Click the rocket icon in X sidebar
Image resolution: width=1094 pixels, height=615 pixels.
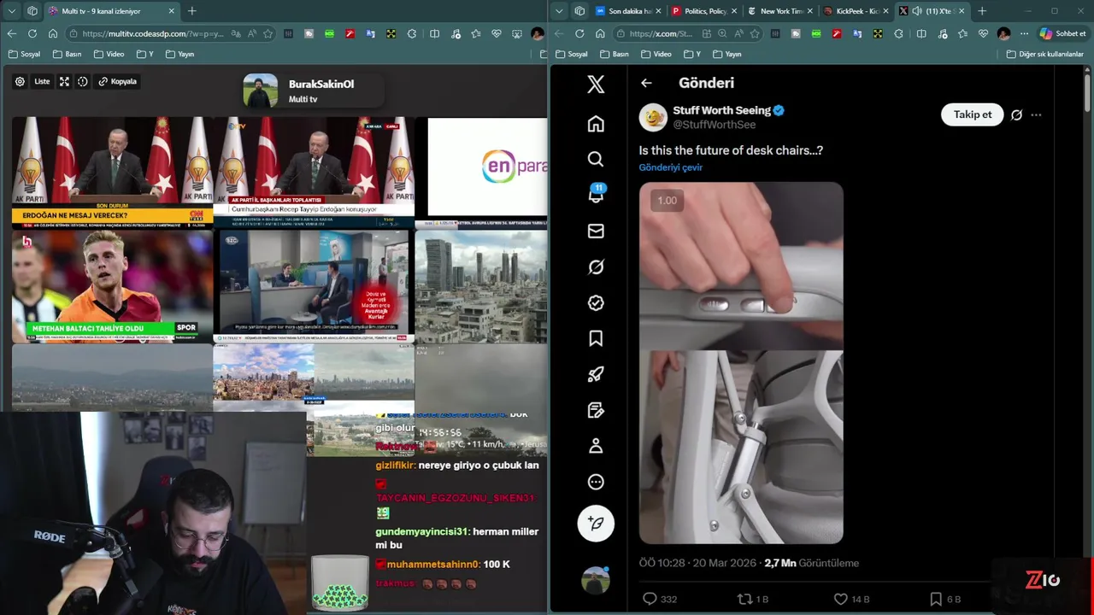coord(596,374)
